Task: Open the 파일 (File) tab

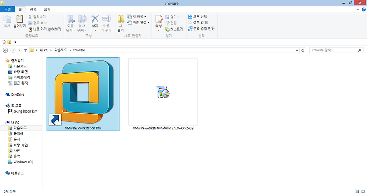Action: [8, 9]
